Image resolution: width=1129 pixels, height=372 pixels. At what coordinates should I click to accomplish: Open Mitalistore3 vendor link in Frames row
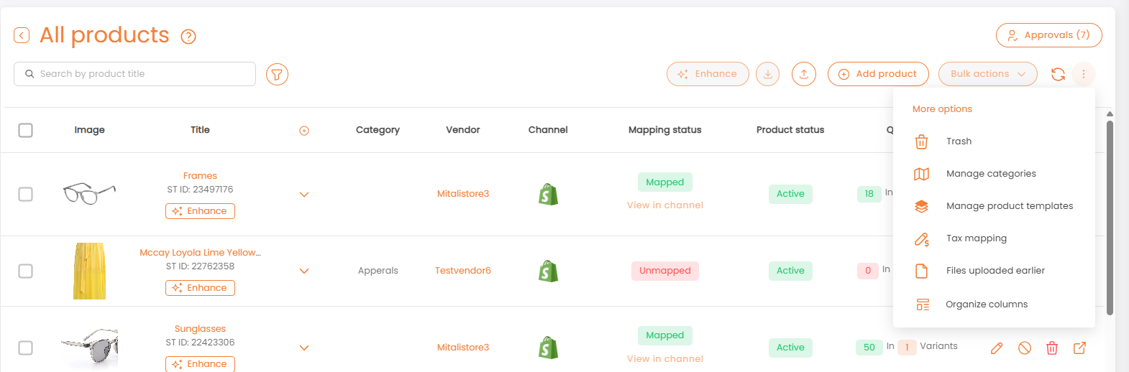(x=463, y=194)
